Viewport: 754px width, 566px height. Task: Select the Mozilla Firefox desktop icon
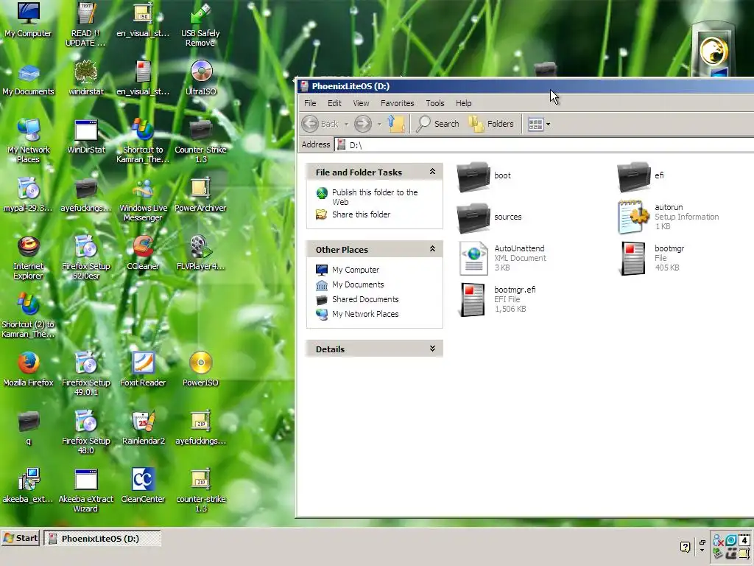pos(29,370)
